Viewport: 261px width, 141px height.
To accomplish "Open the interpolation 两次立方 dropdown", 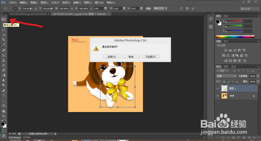I will [160, 9].
